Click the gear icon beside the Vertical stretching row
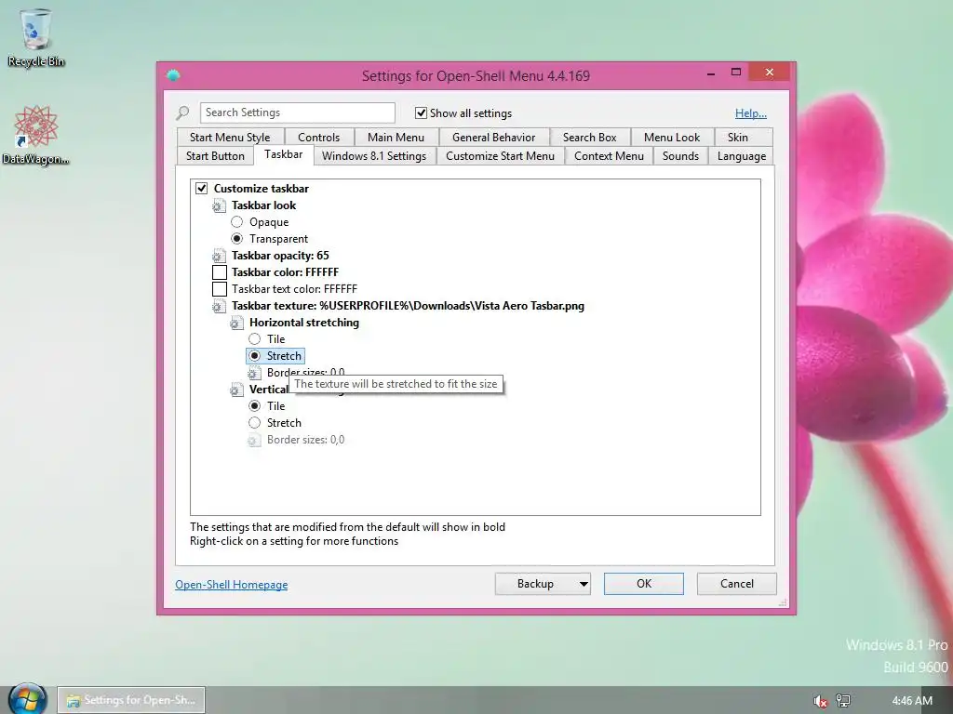The height and width of the screenshot is (714, 953). pos(236,390)
